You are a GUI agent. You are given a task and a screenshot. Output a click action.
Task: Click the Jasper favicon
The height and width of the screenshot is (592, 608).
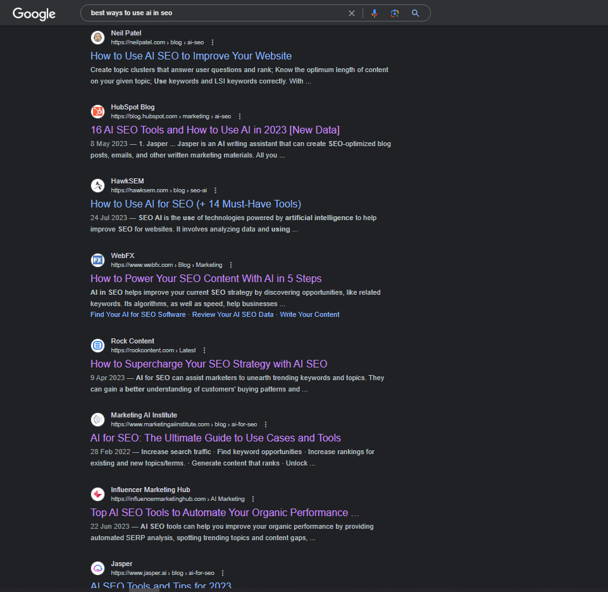(x=97, y=569)
